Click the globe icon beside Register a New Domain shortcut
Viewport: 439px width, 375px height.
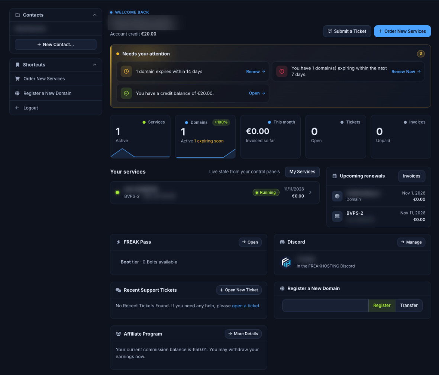click(17, 93)
